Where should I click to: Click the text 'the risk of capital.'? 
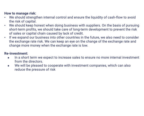pos(23,21)
